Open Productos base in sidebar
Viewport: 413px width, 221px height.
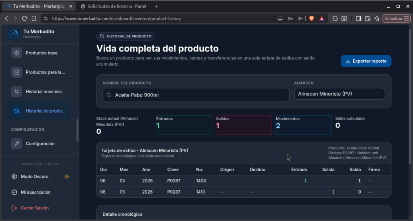point(39,53)
